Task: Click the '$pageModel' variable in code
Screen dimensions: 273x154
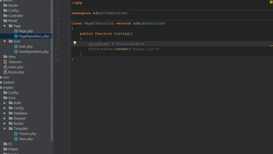Action: (99, 44)
